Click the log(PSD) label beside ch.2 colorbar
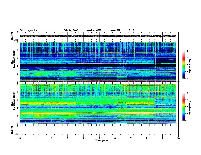Image resolution: width=201 pixels, height=155 pixels. 190,108
